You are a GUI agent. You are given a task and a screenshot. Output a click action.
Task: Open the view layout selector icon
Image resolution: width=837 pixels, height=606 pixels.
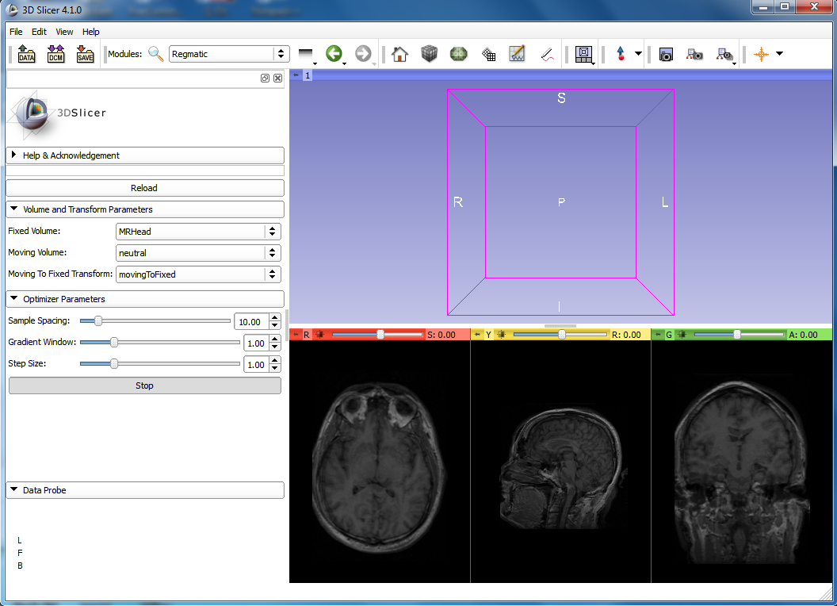584,54
